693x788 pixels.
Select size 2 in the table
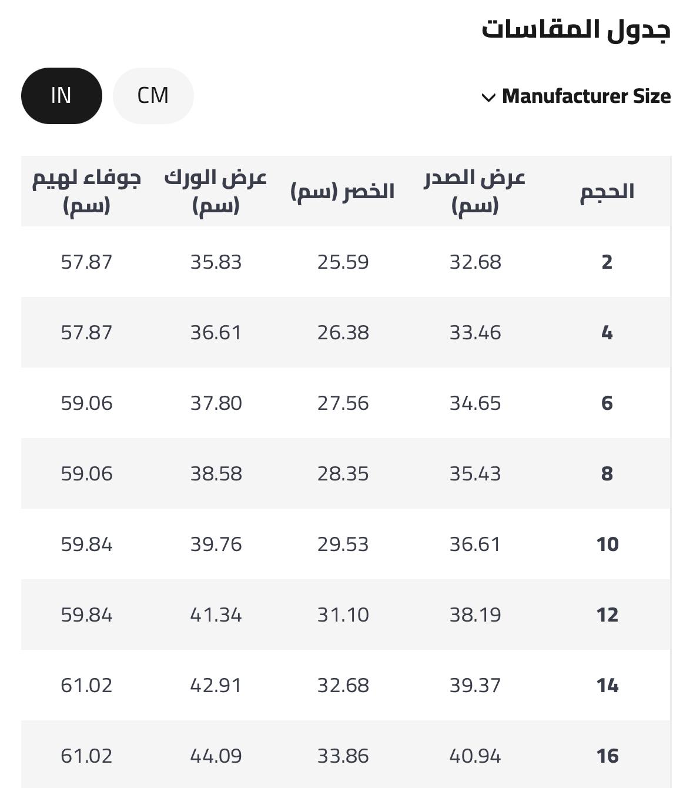607,262
